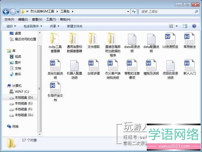Click the help question mark icon
Image resolution: width=202 pixels, height=152 pixels.
(194, 26)
